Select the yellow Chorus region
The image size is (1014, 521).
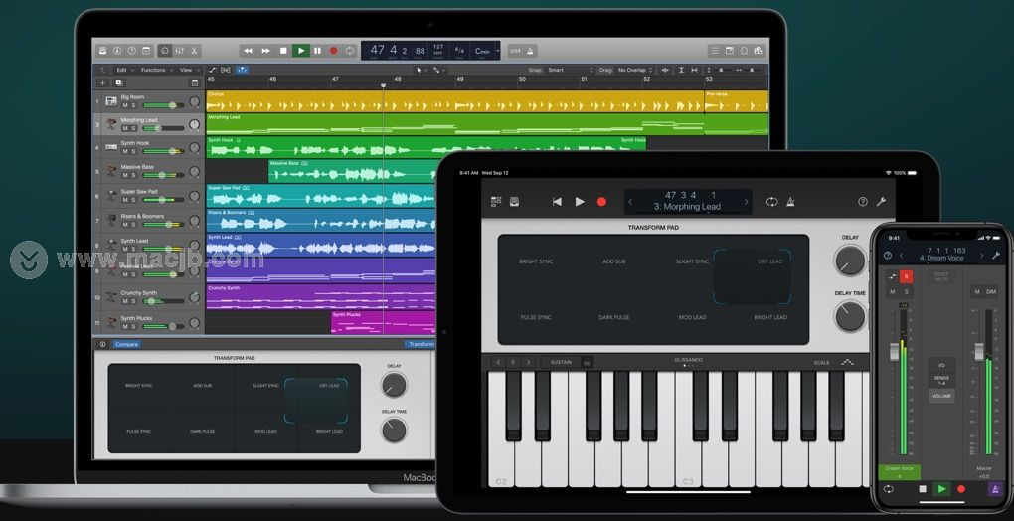(454, 101)
